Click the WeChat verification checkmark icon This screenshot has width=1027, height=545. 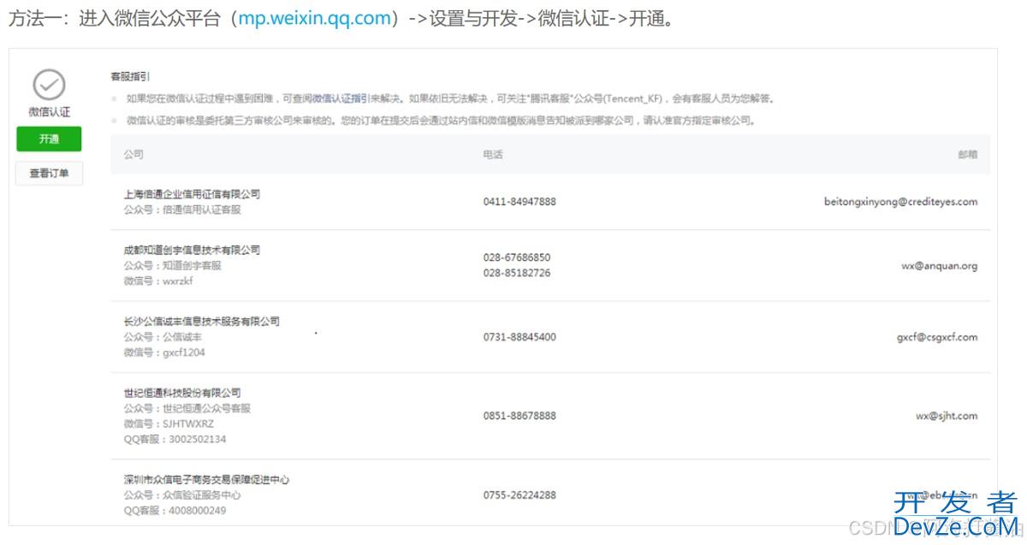(x=49, y=86)
